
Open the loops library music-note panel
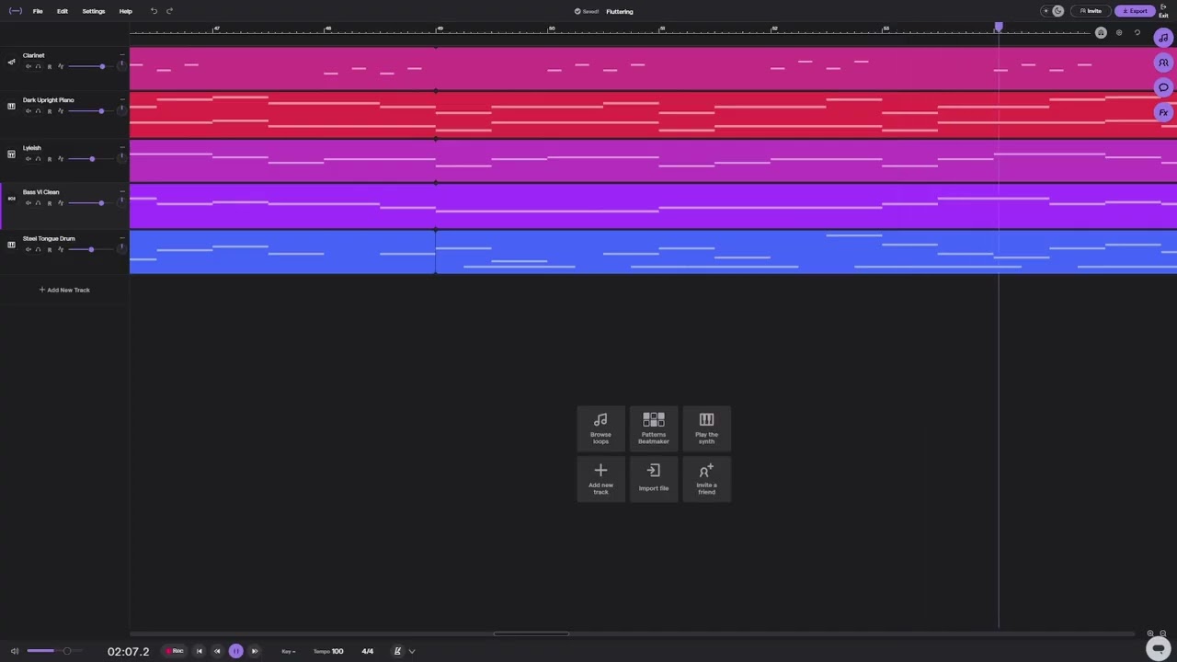tap(1163, 38)
